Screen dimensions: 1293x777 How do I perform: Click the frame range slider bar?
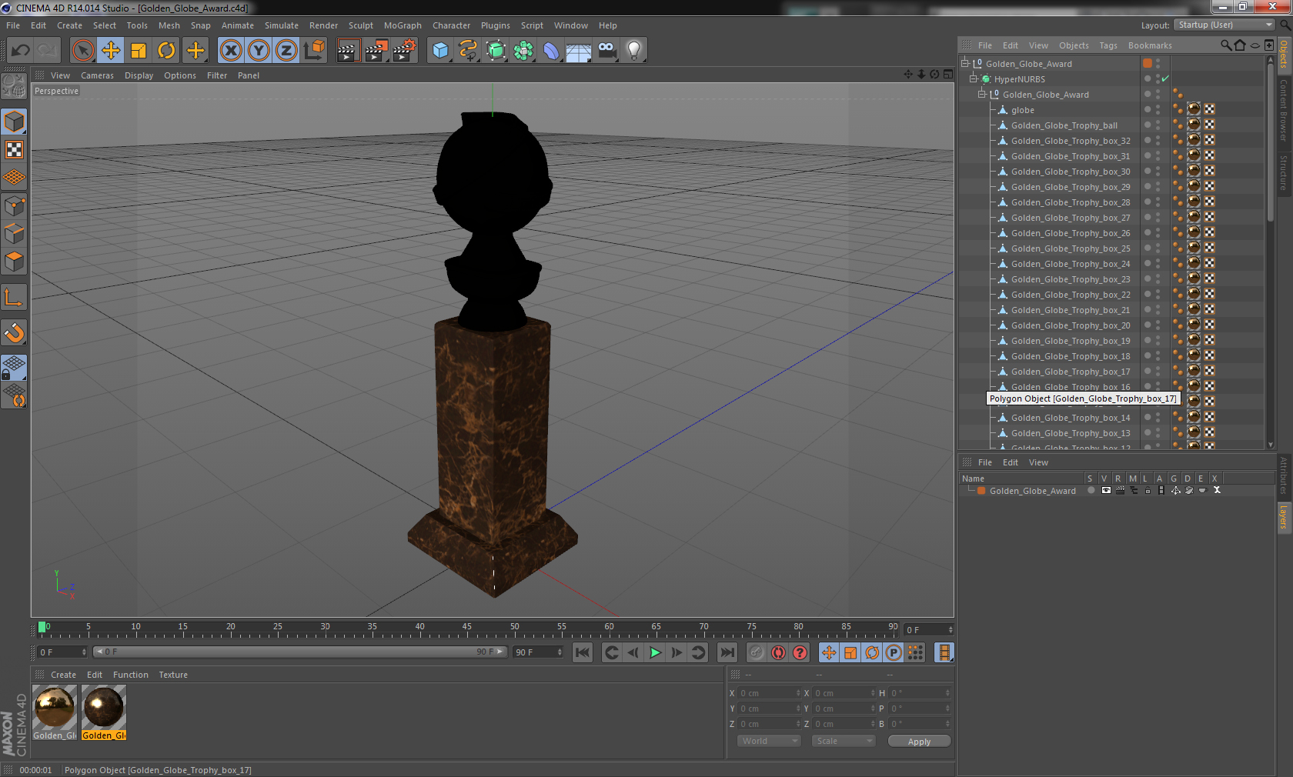tap(300, 652)
